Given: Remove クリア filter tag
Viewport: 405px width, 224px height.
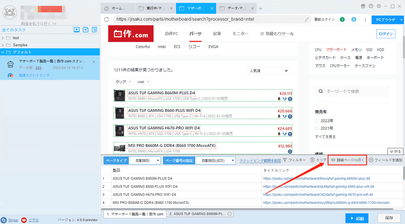Looking at the screenshot, I should [130, 82].
